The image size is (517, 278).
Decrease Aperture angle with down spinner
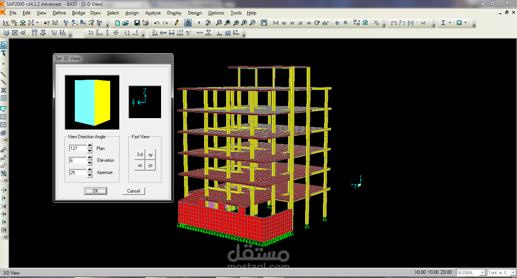pyautogui.click(x=90, y=175)
